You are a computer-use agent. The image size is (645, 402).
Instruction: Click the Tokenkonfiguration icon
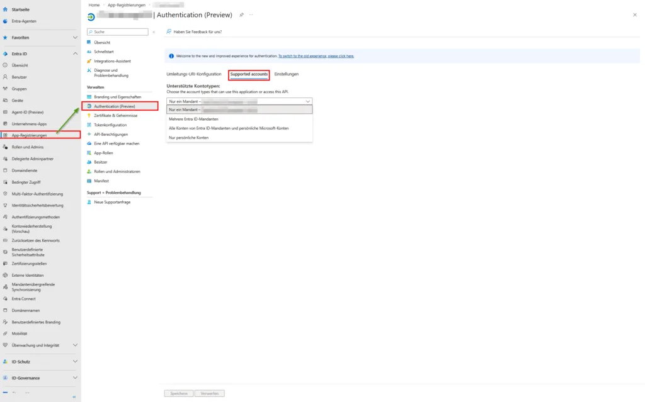pyautogui.click(x=89, y=125)
